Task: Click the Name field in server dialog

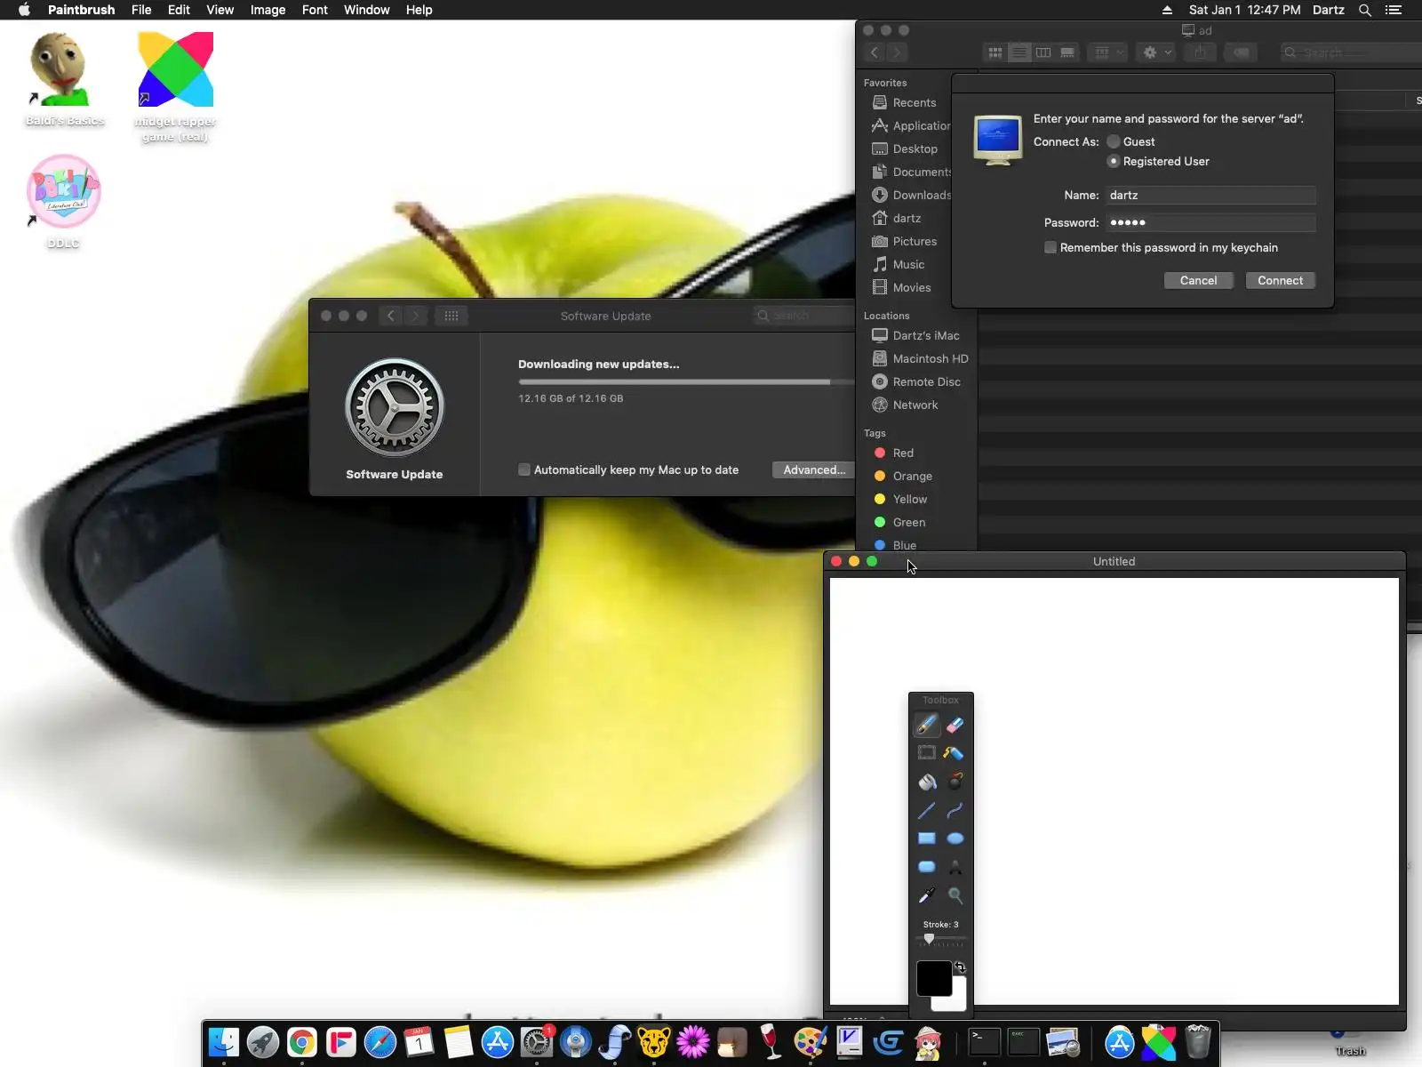Action: click(1210, 195)
